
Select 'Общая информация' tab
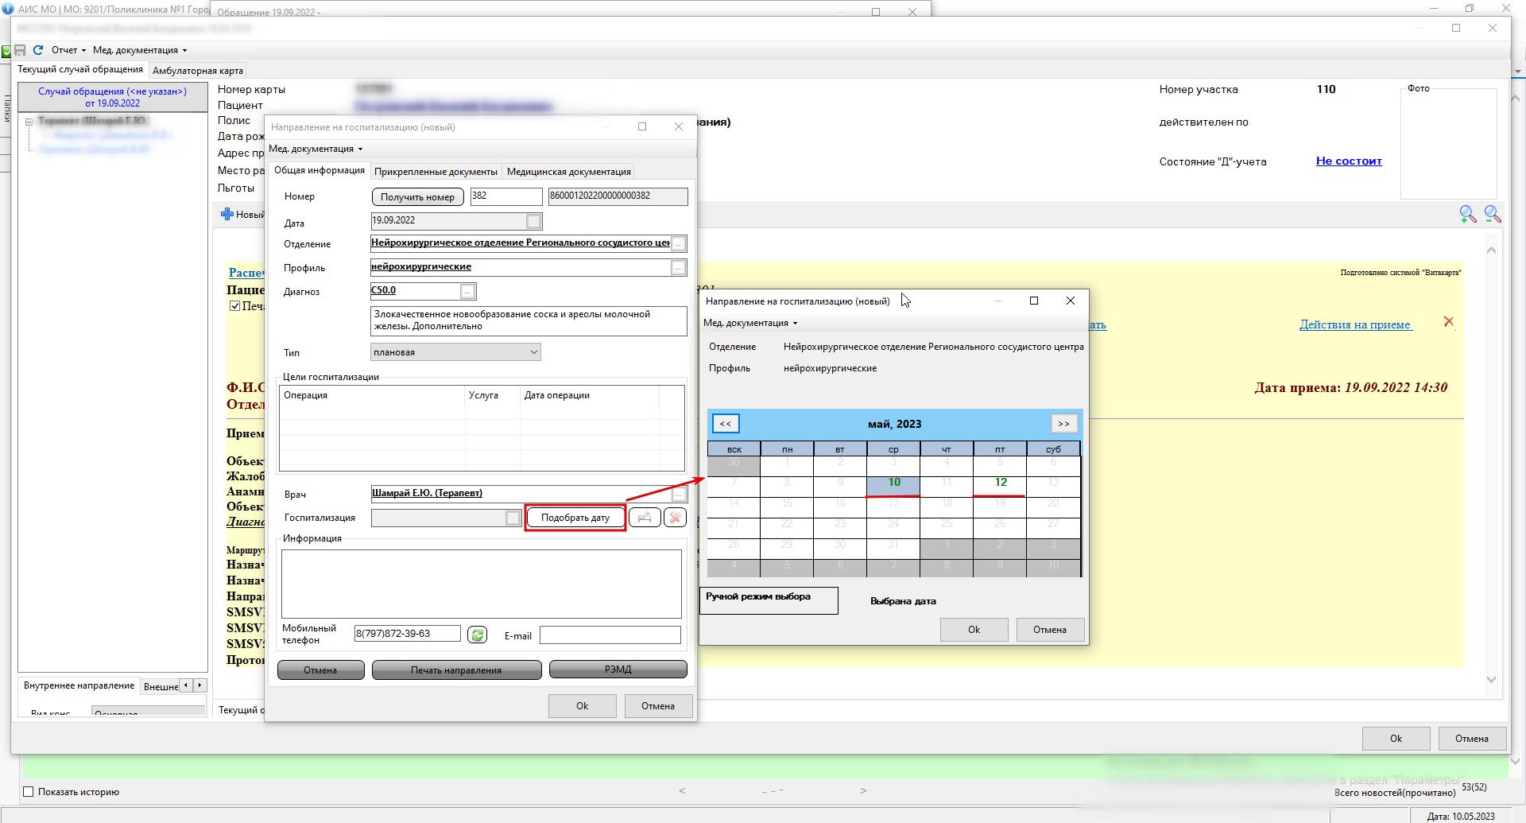(320, 170)
